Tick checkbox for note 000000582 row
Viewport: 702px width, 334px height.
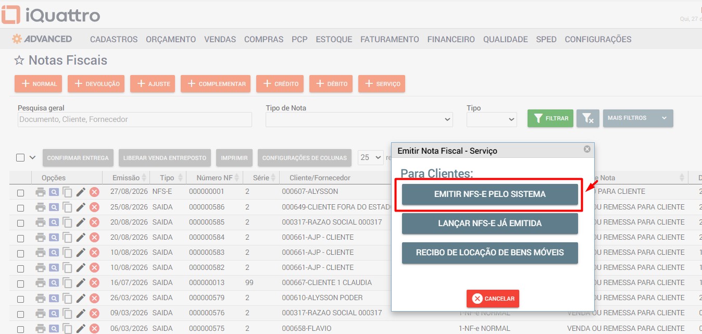click(x=20, y=268)
